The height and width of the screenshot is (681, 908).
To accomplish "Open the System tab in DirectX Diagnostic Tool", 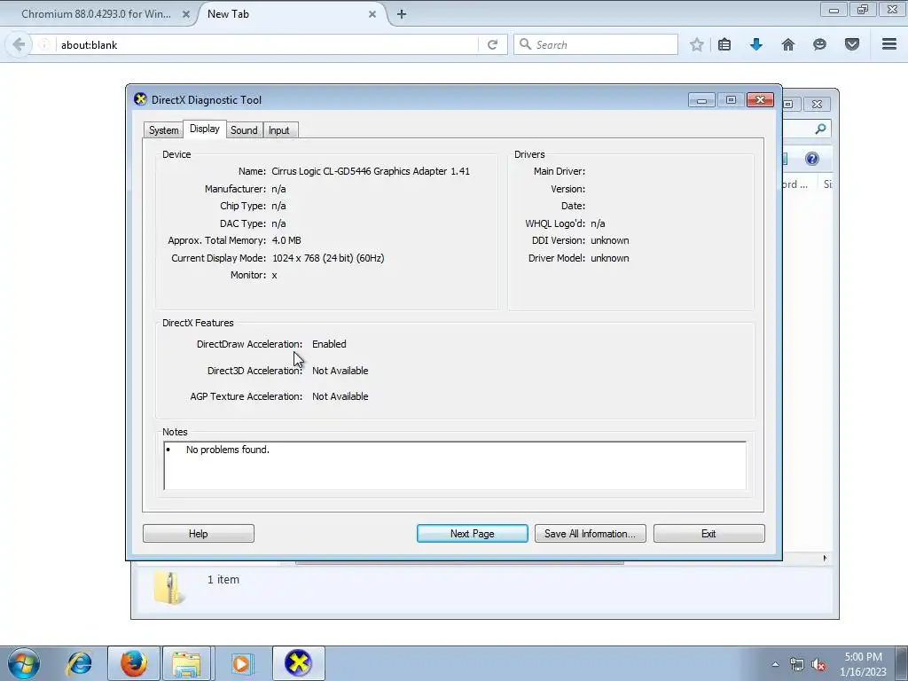I will pyautogui.click(x=163, y=130).
